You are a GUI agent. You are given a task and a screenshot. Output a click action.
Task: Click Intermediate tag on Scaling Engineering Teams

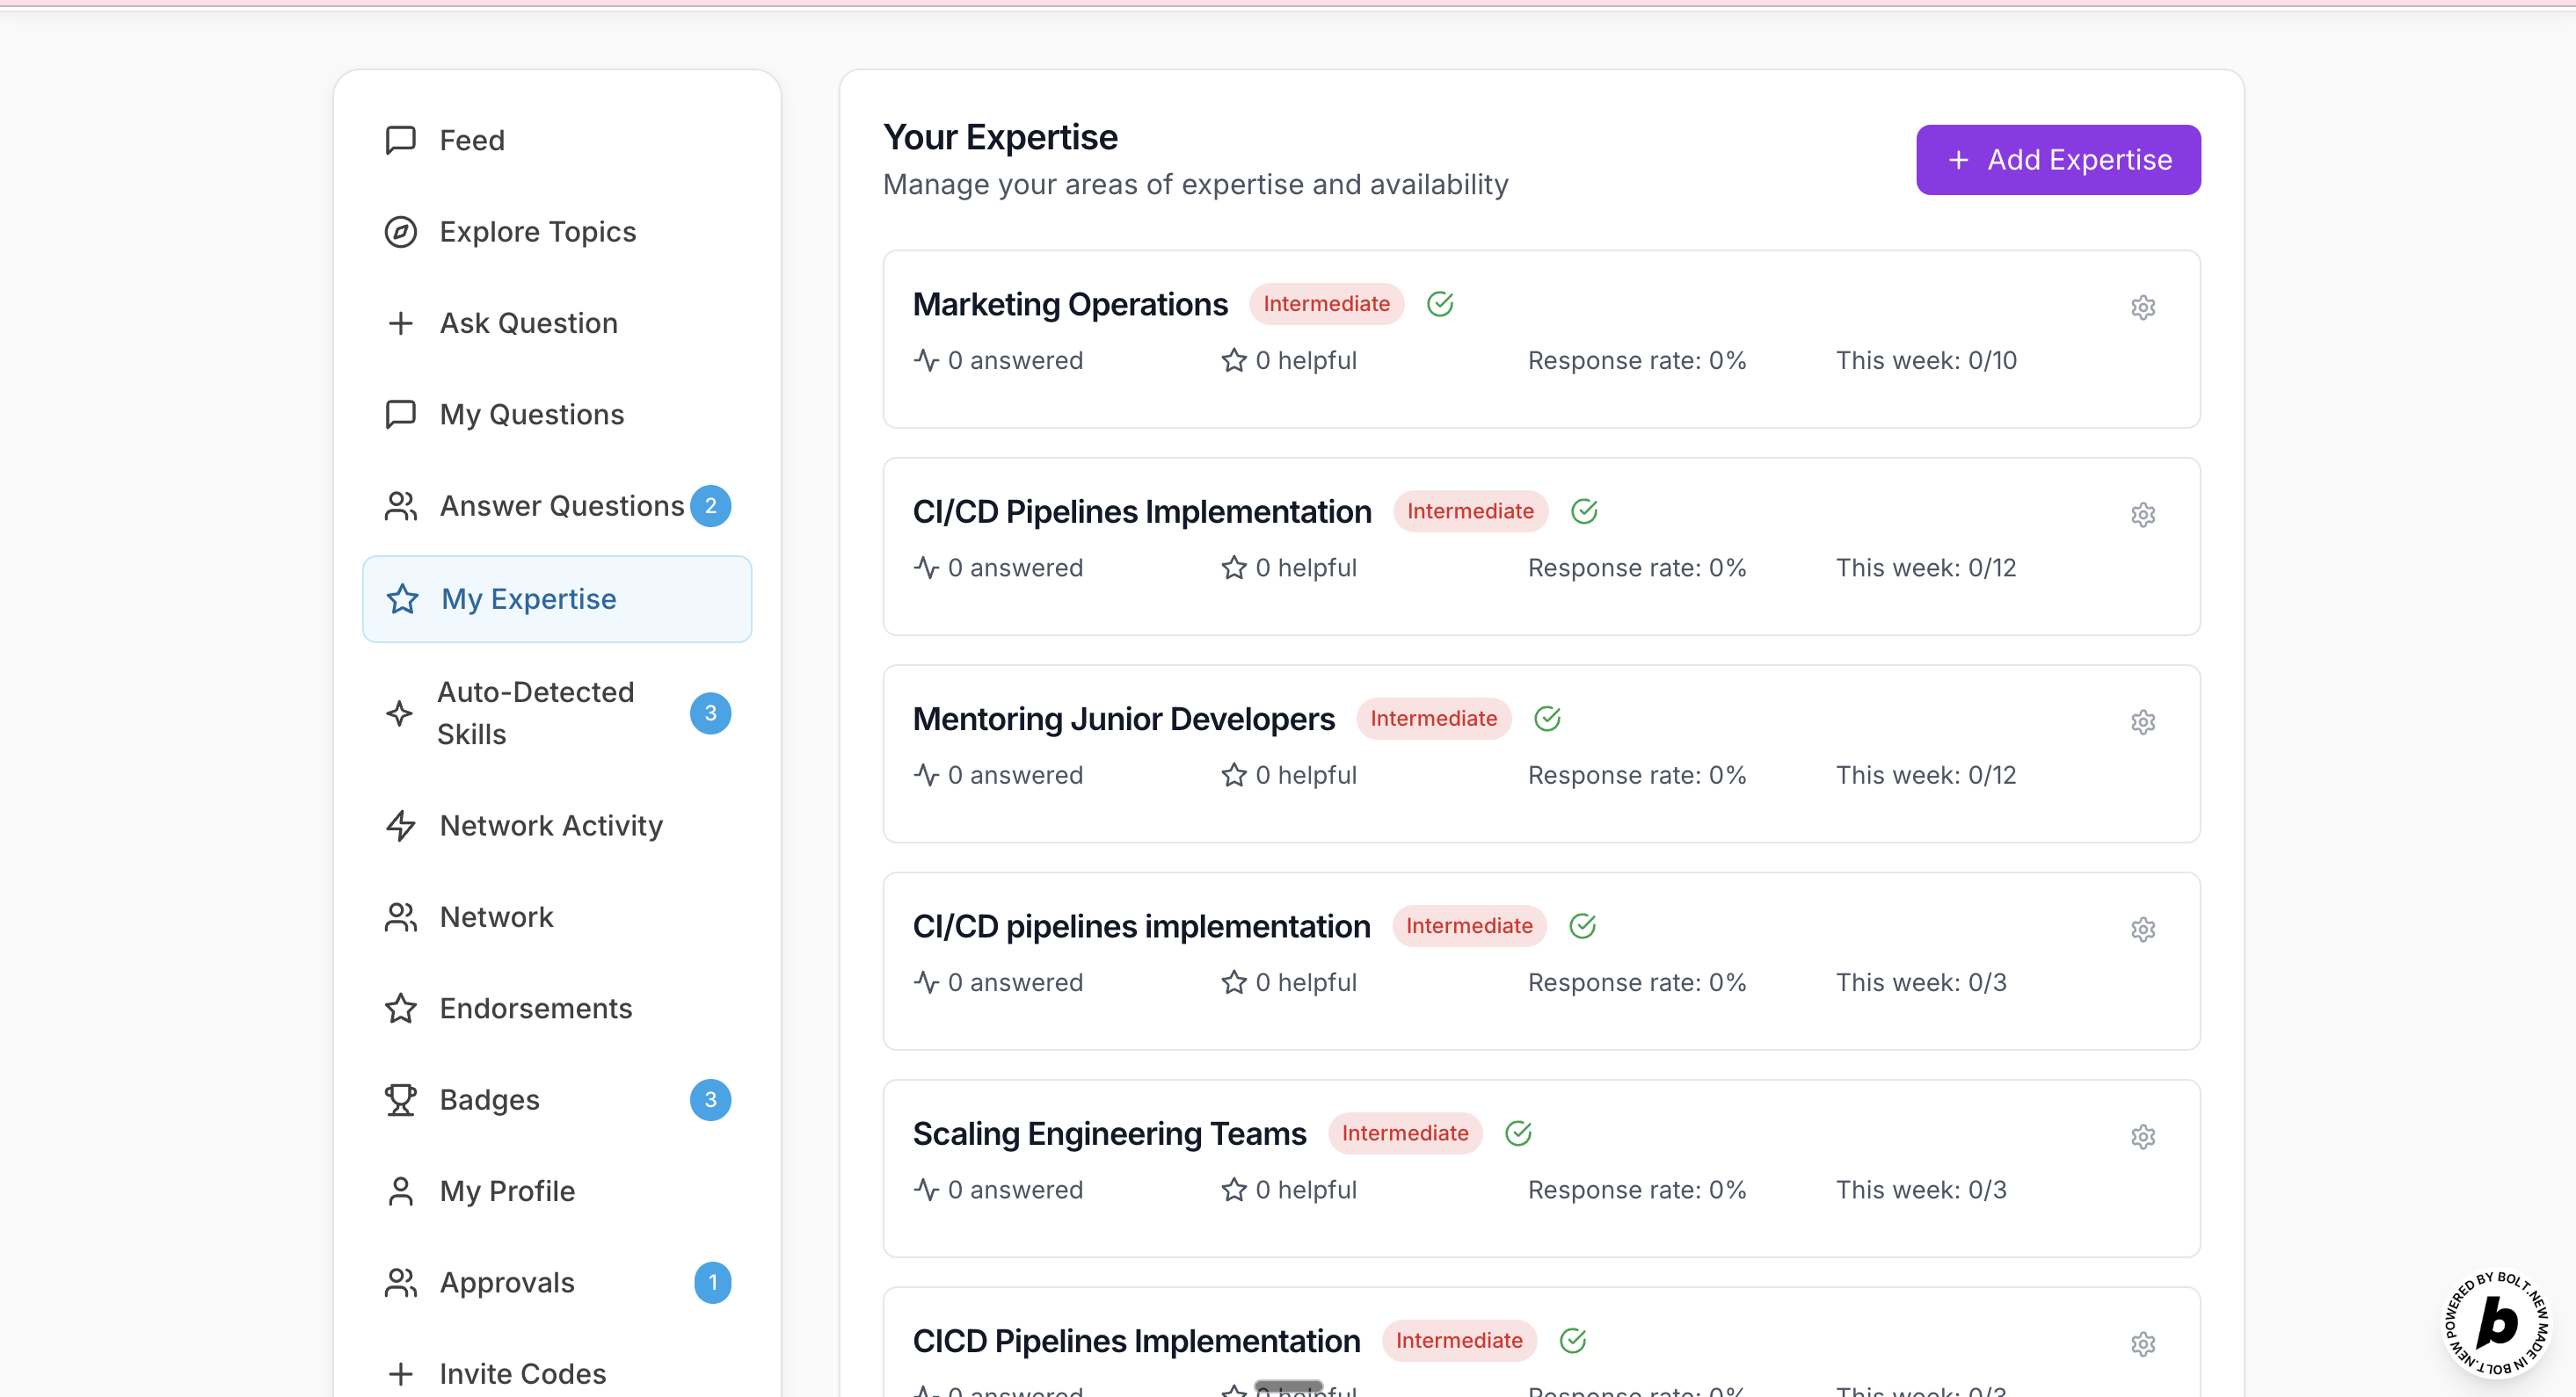coord(1405,1133)
